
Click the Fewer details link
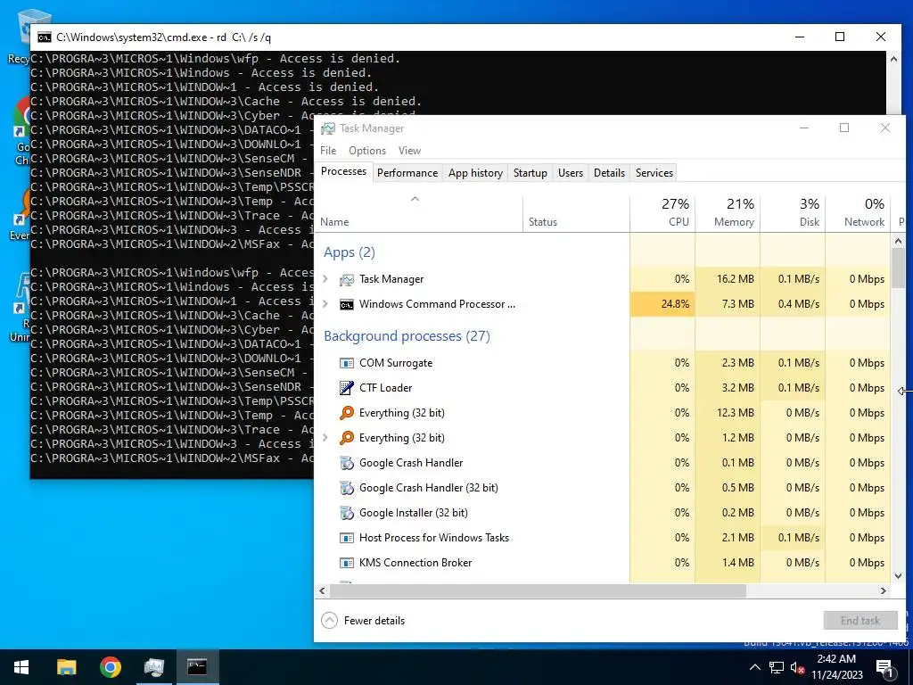coord(374,621)
